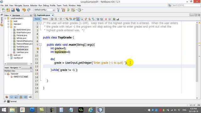Click the Open Project toolbar icon

13,10
